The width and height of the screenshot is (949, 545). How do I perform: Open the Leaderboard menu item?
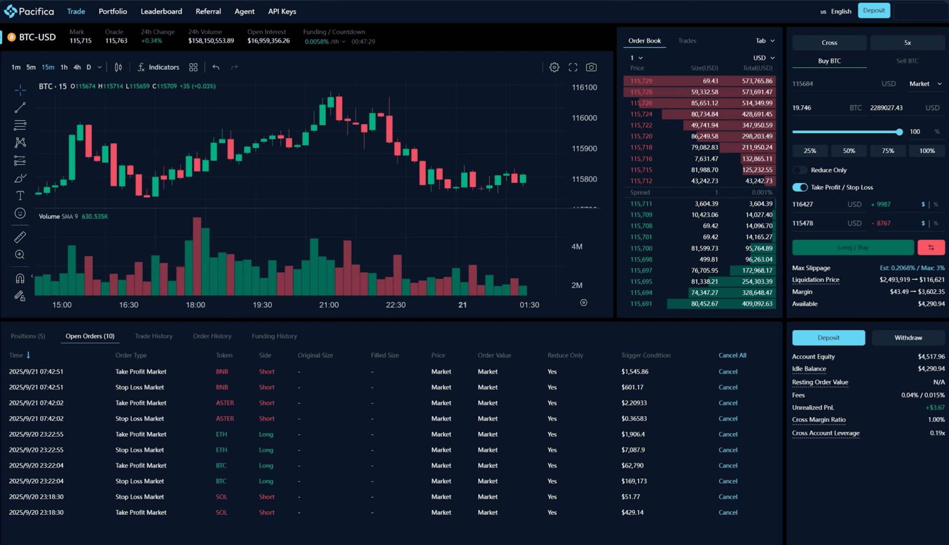[161, 11]
